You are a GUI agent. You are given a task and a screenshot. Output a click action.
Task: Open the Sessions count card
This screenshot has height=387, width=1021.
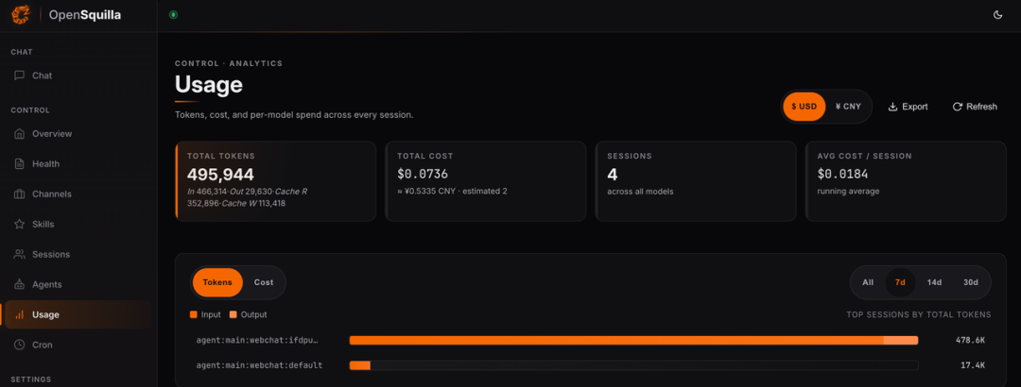point(696,181)
